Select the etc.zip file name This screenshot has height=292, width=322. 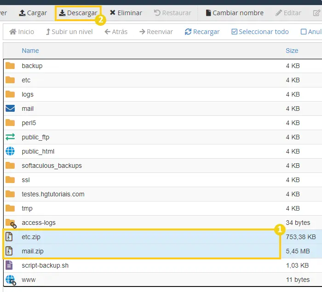point(31,237)
